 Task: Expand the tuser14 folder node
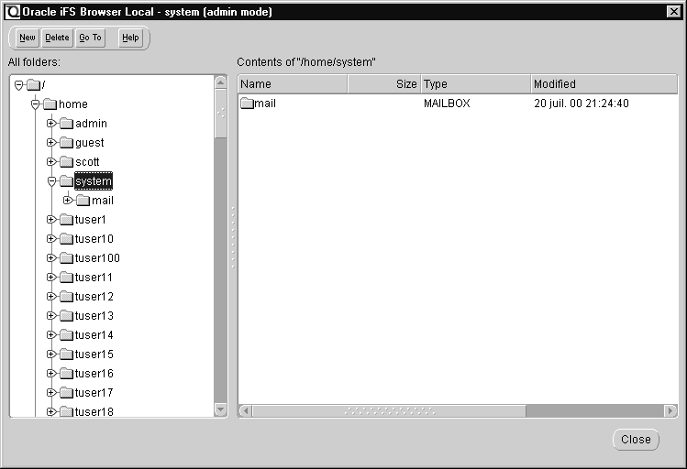tap(51, 335)
